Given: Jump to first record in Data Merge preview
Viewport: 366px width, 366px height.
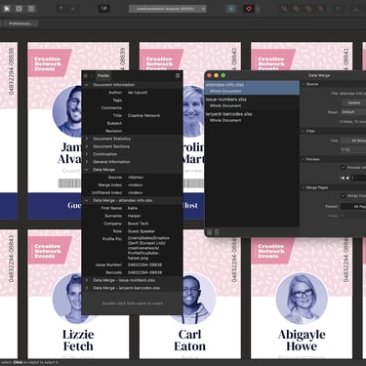Looking at the screenshot, I should [x=343, y=178].
